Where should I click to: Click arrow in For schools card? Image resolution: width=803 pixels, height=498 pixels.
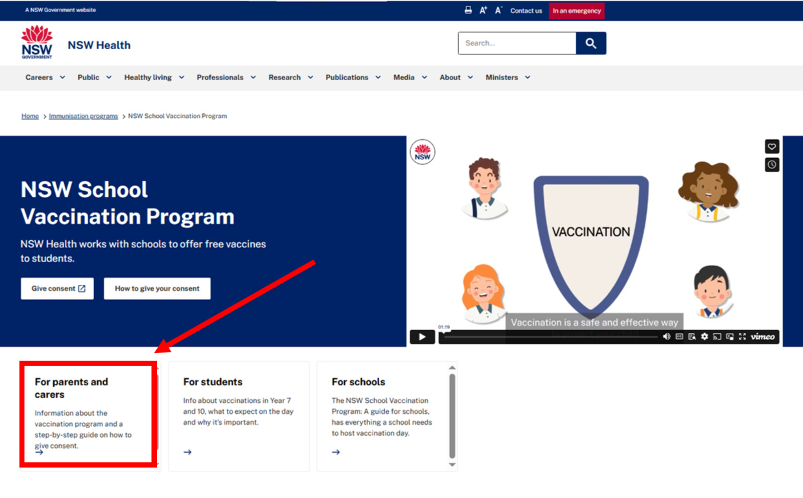click(x=336, y=452)
